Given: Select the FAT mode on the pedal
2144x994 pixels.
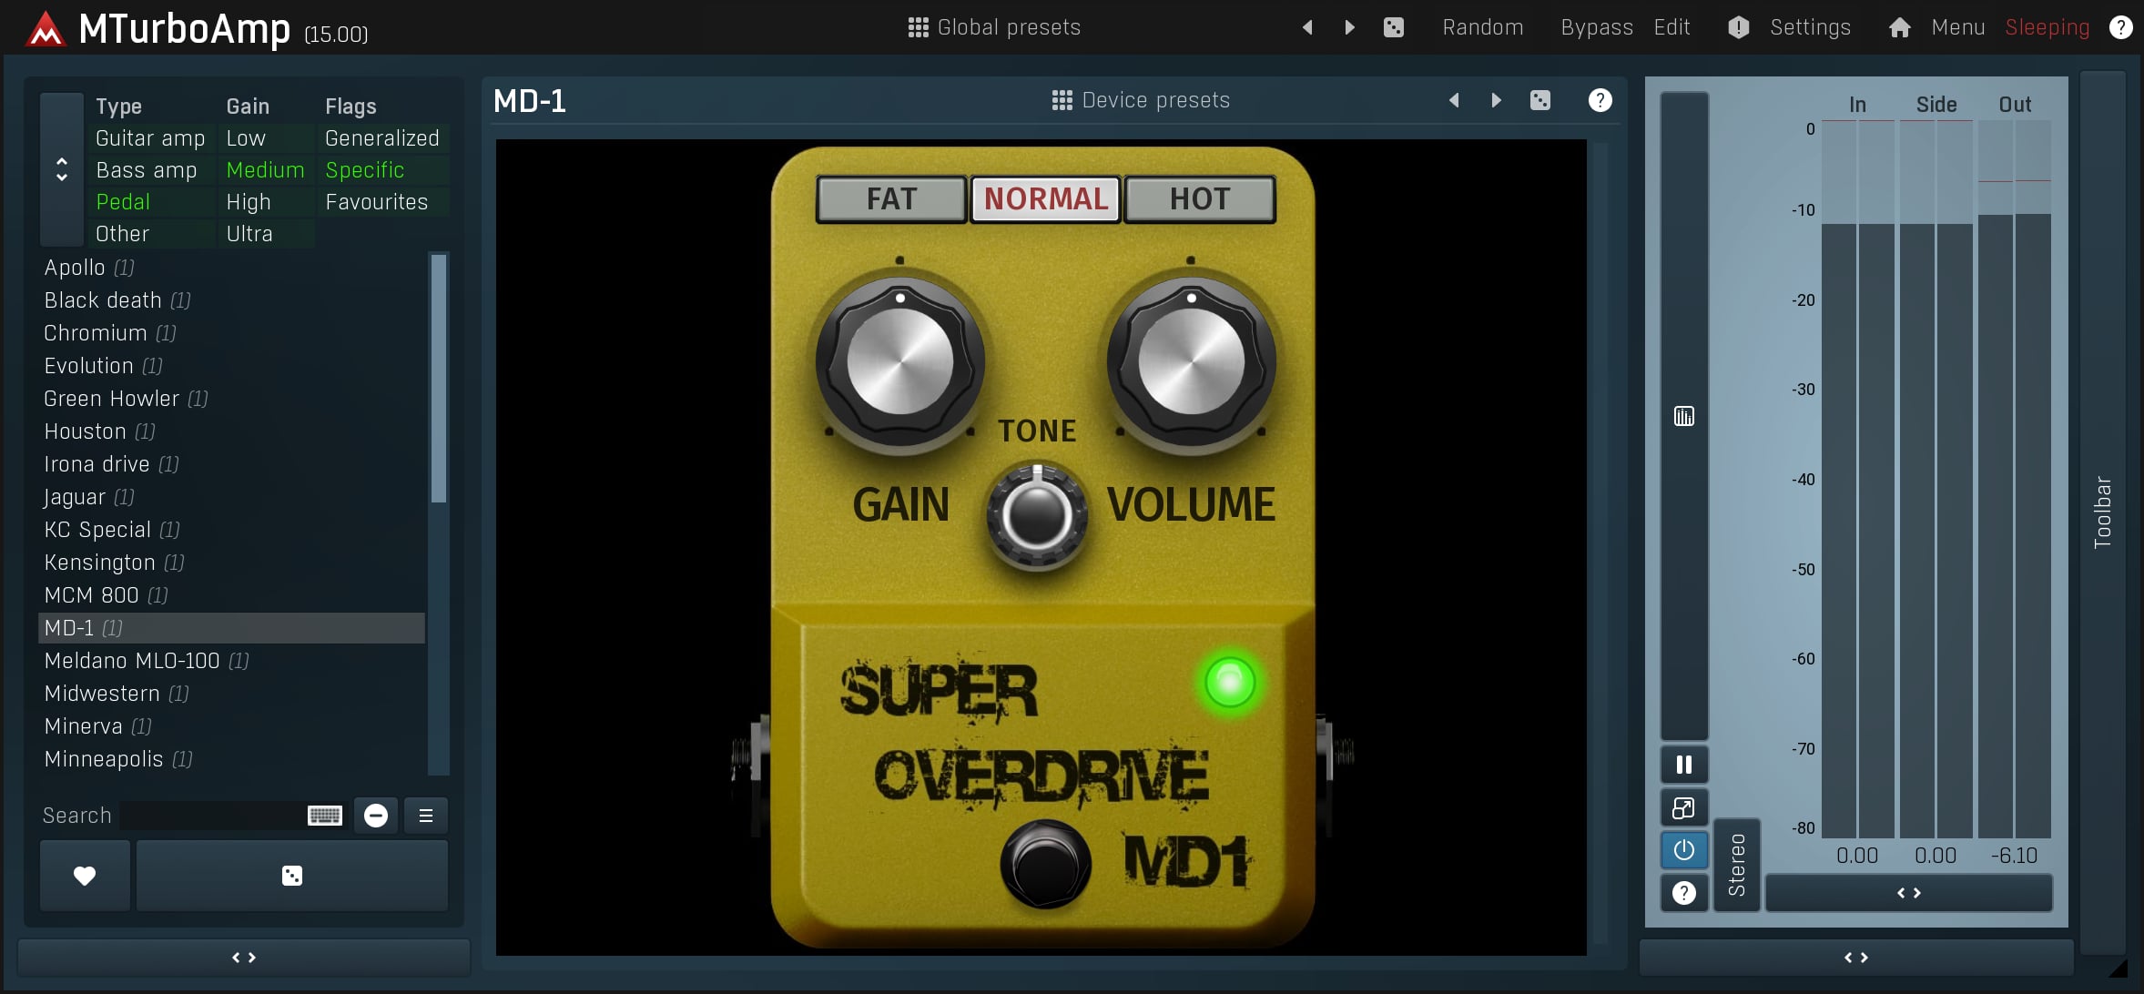Looking at the screenshot, I should [x=890, y=198].
